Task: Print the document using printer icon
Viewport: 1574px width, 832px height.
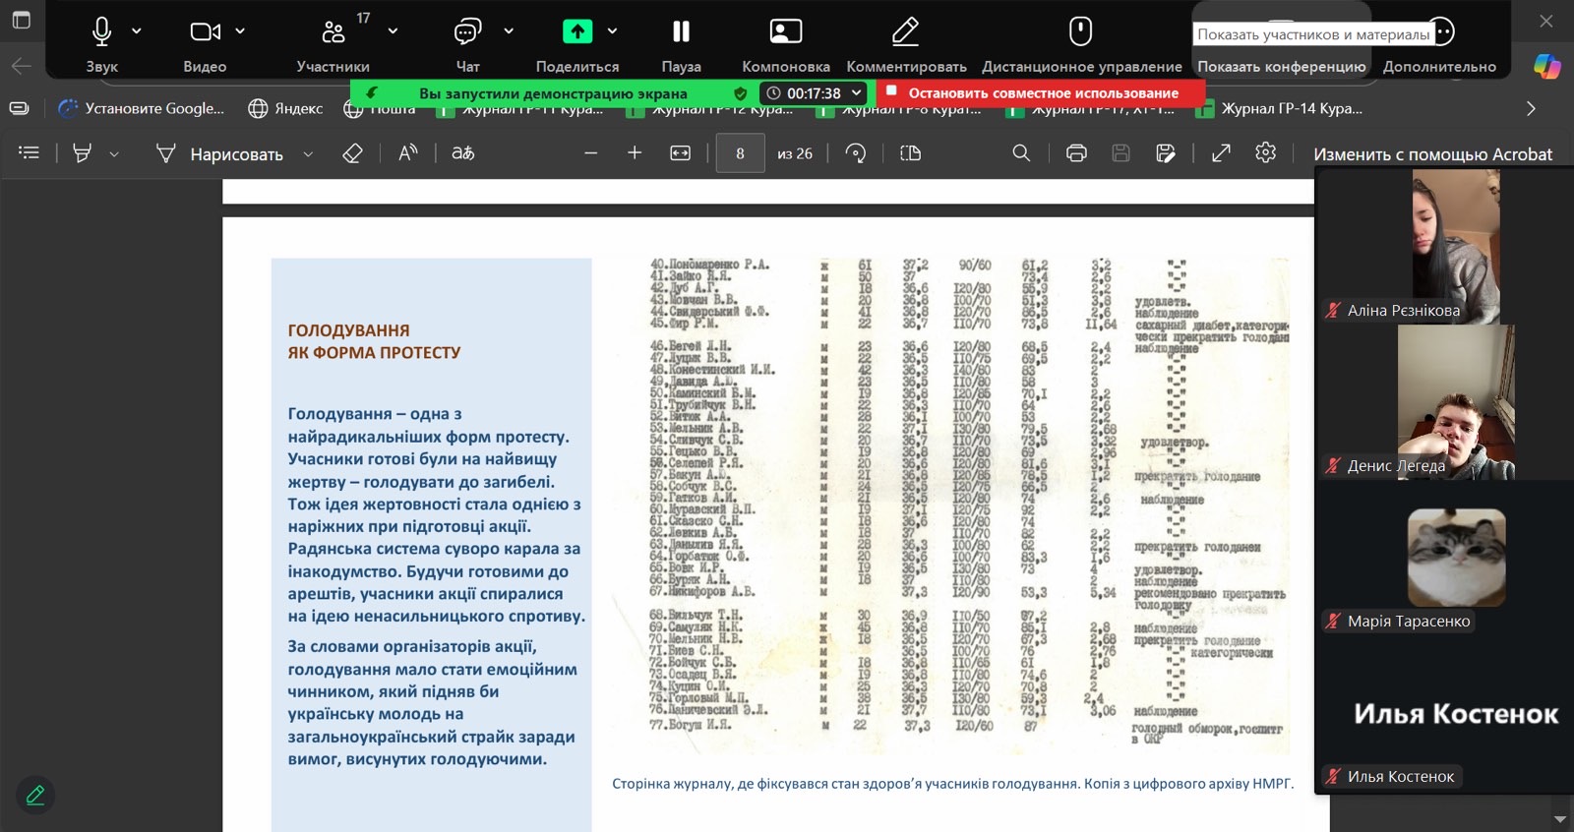Action: (x=1076, y=153)
